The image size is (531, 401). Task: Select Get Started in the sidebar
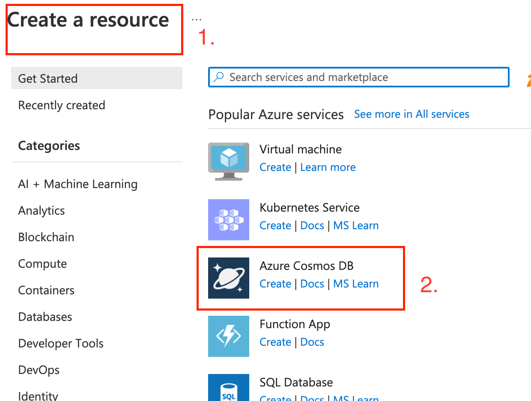48,78
